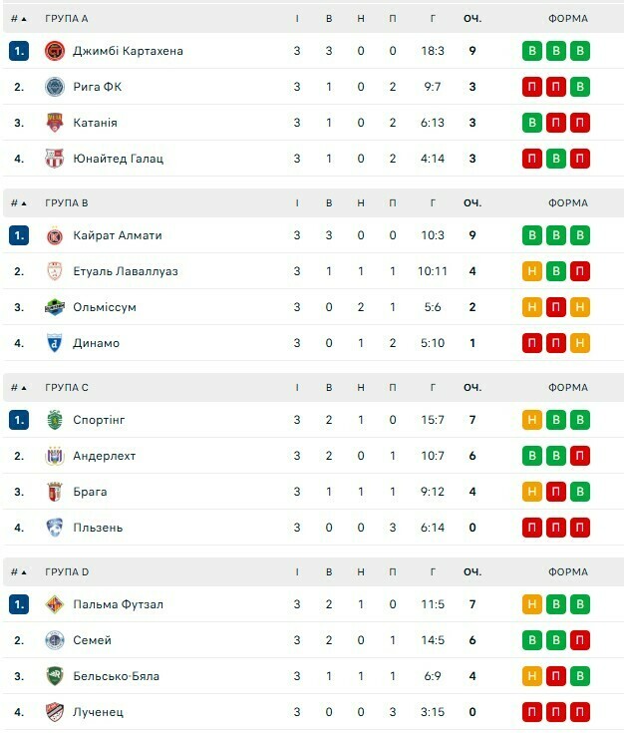Toggle sort arrow in Група D header
This screenshot has width=624, height=733.
tap(24, 572)
